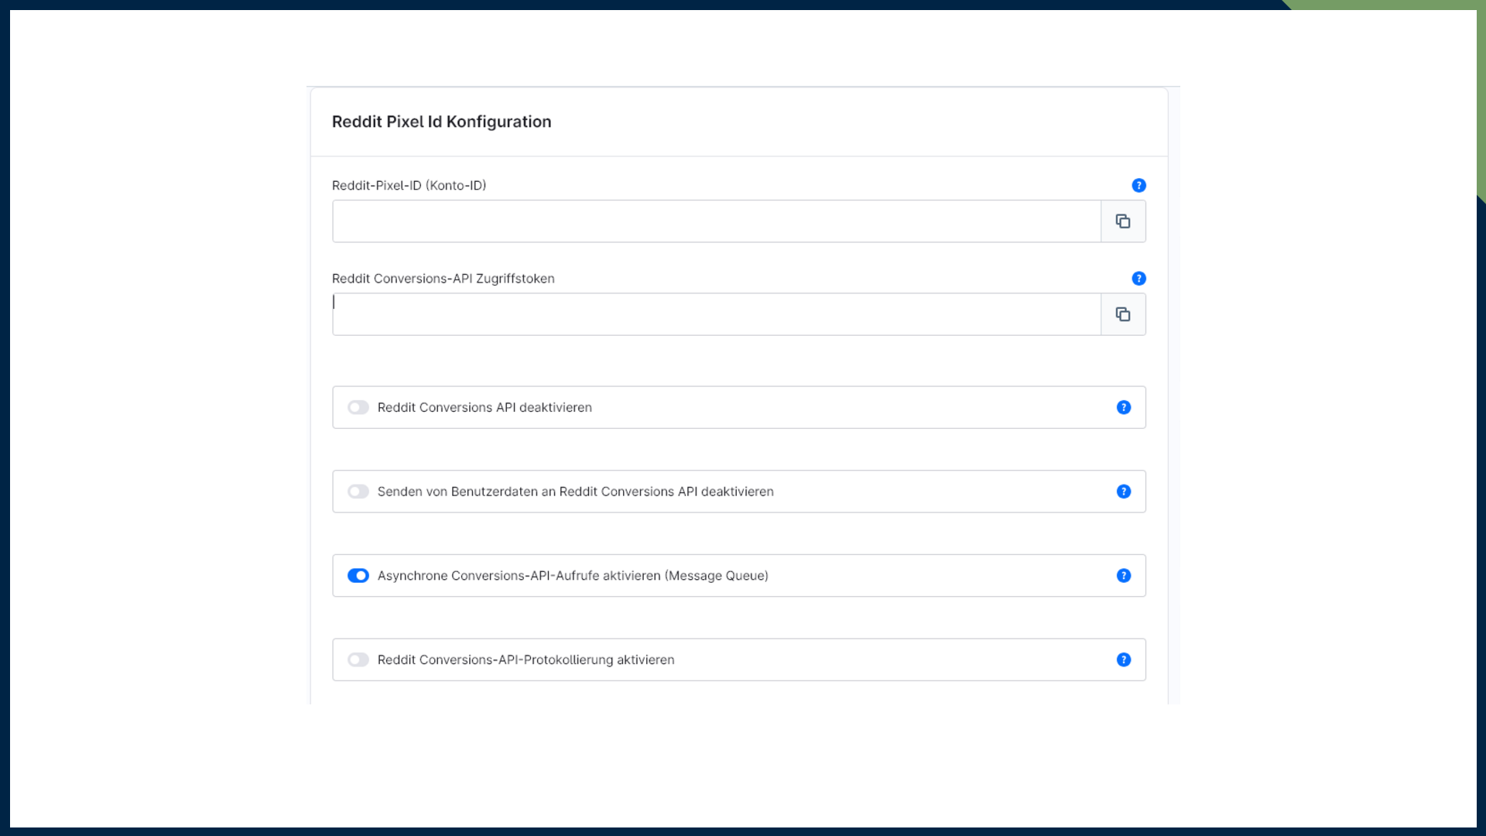Click into the Reddit-Pixel-ID input field
The image size is (1486, 836).
pyautogui.click(x=716, y=221)
